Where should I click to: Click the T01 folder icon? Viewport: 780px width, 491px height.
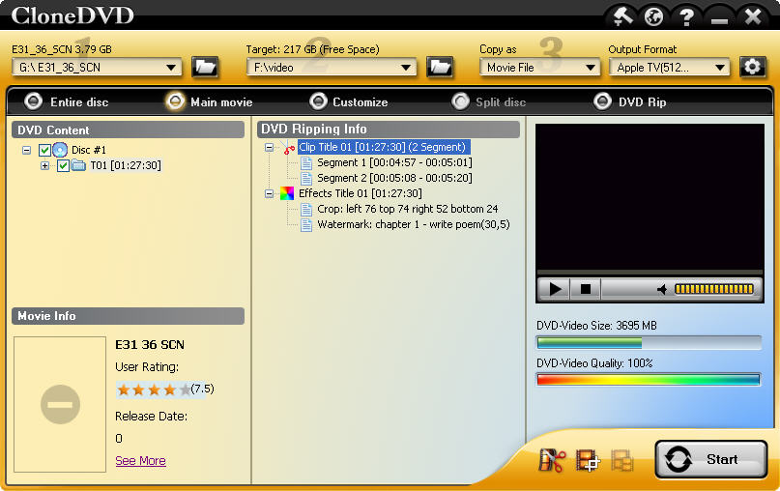(x=78, y=165)
